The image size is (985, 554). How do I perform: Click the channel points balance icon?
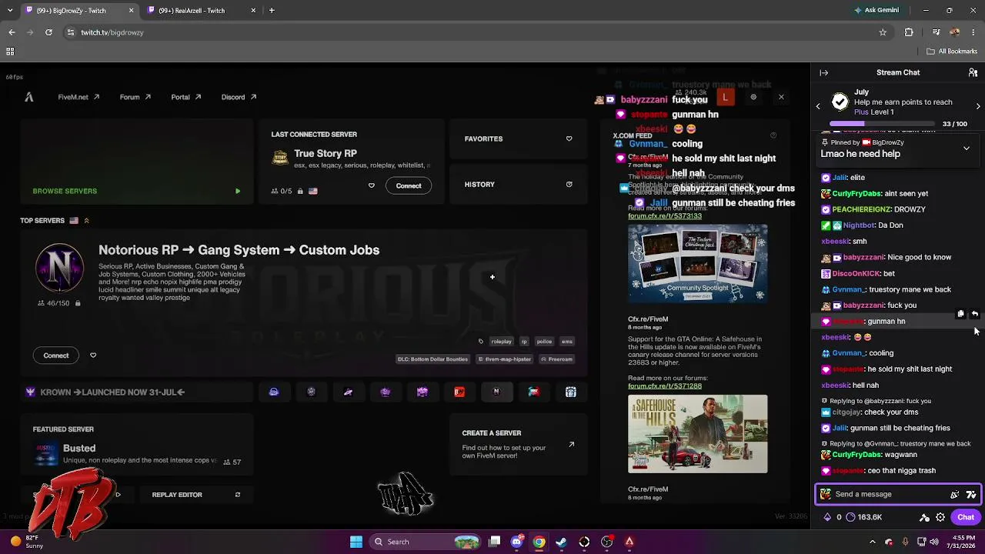850,517
